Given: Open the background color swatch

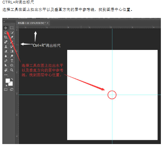Looking at the screenshot, I should (x=11, y=84).
